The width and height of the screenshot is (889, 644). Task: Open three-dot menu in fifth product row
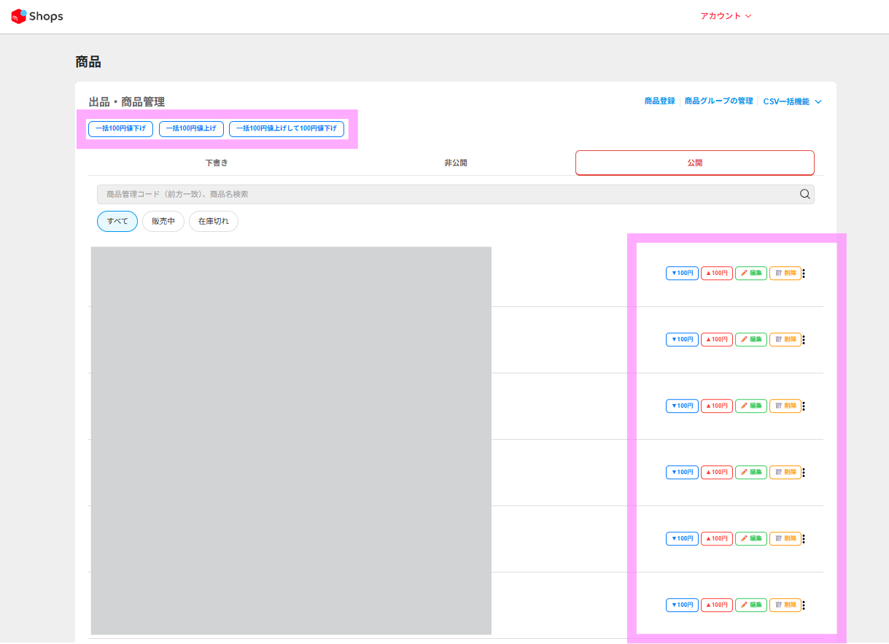click(x=804, y=538)
